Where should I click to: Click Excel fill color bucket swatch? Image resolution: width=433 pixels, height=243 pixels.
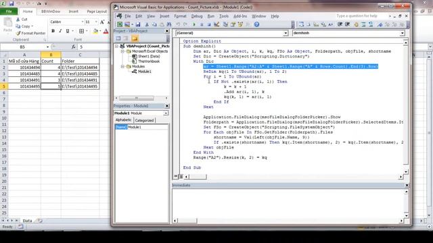[x=95, y=31]
